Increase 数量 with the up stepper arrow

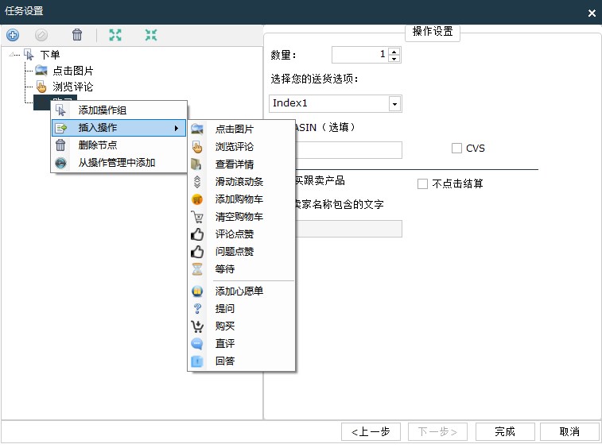click(x=394, y=52)
